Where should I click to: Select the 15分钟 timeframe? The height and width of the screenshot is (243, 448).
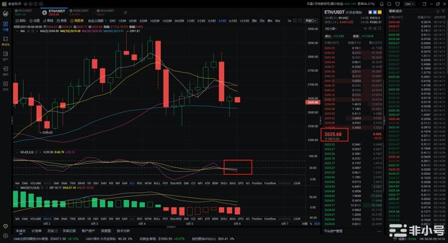(x=167, y=21)
